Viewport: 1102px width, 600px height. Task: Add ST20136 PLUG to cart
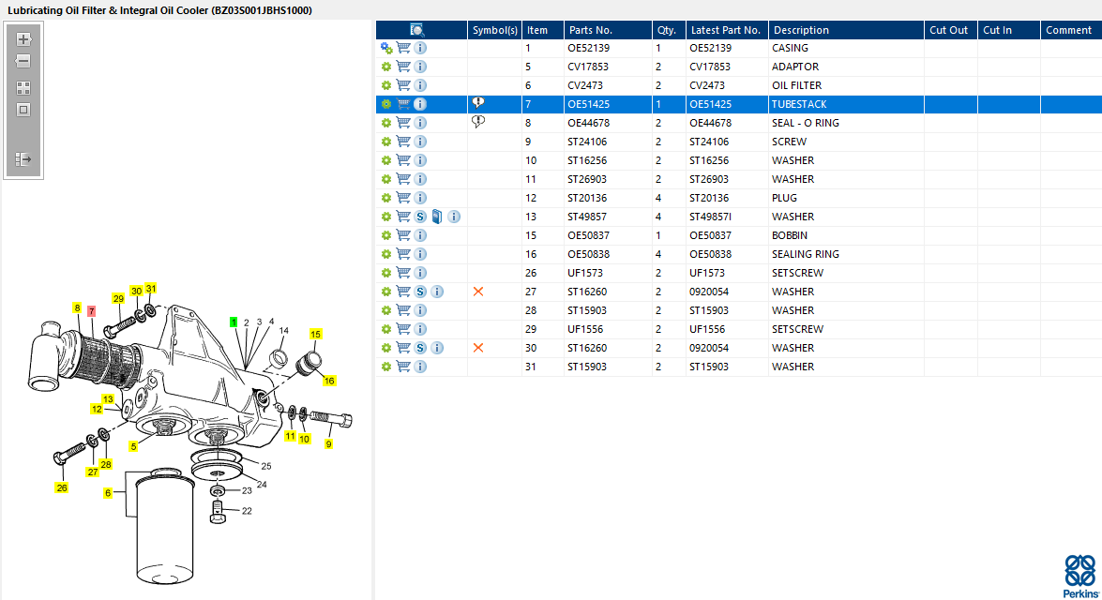(403, 198)
